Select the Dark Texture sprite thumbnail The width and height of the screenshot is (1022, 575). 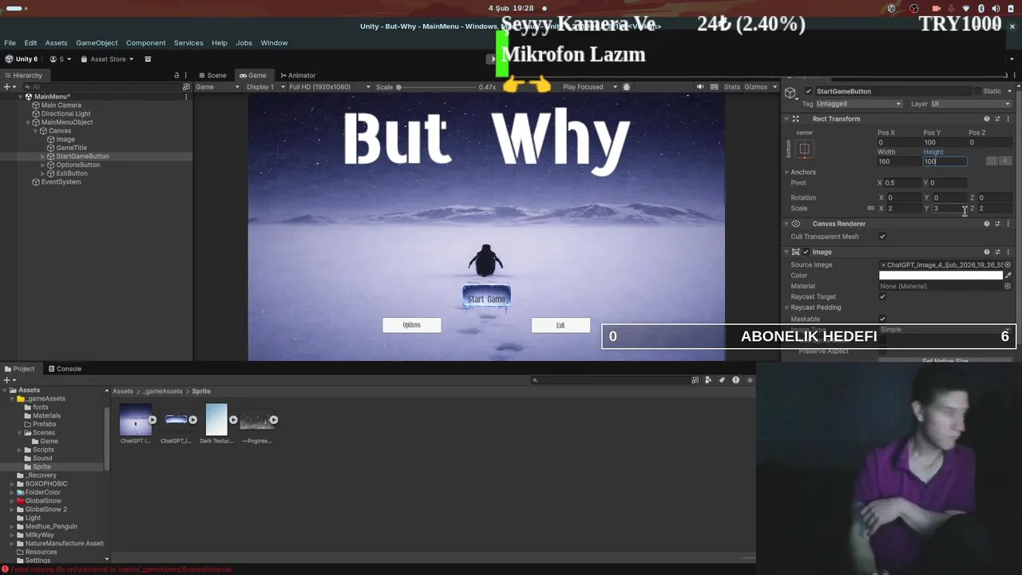click(216, 420)
